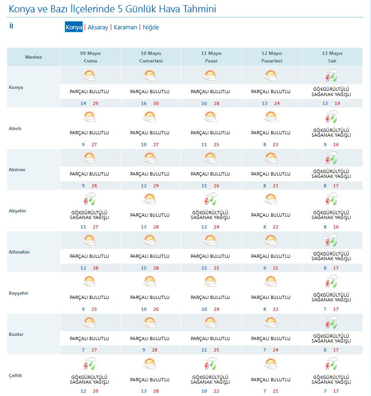This screenshot has width=371, height=396.
Task: Click the 13 Mayıs Salı column header
Action: [332, 57]
